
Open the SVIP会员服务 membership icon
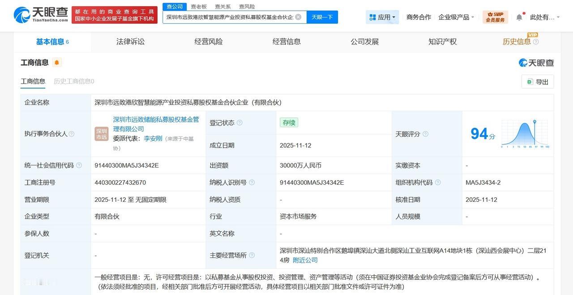pyautogui.click(x=494, y=16)
